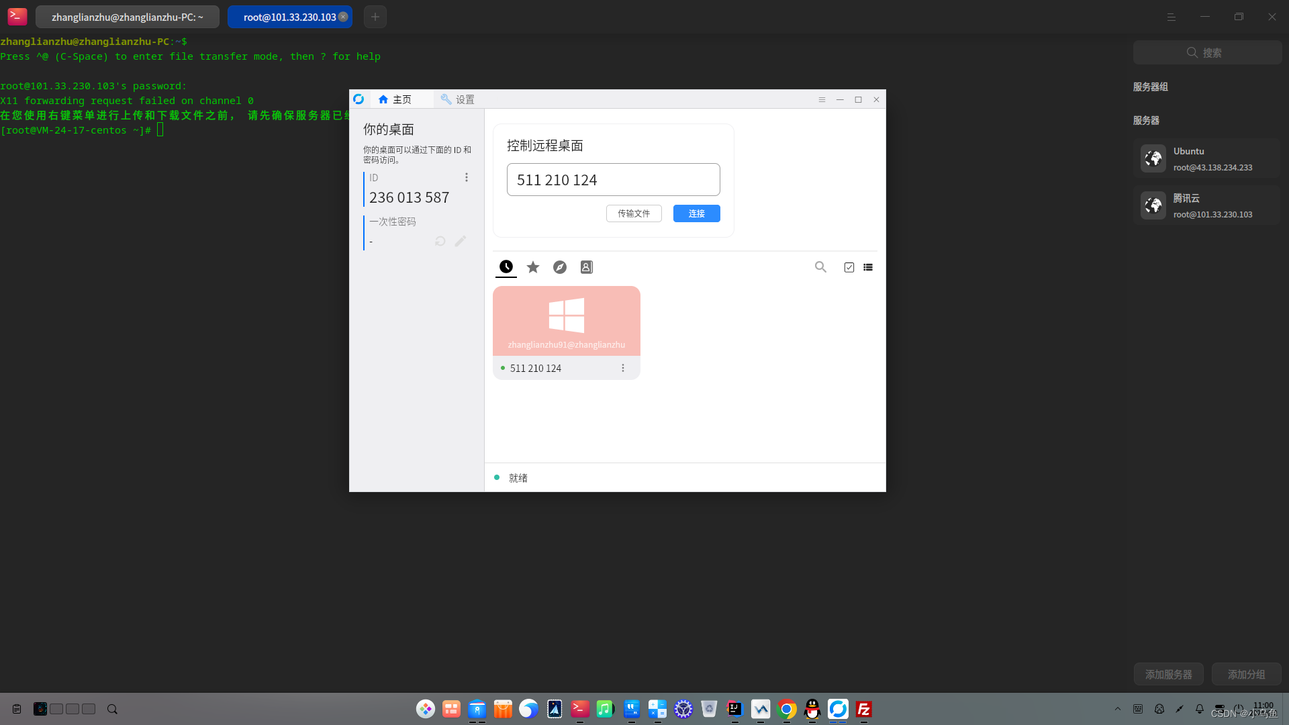Image resolution: width=1289 pixels, height=725 pixels.
Task: Toggle multi-select checkbox icon in RustDesk
Action: coord(849,267)
